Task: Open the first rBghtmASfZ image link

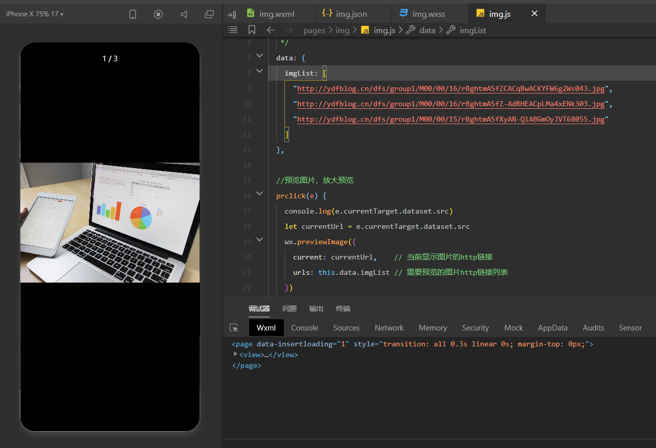Action: tap(451, 88)
